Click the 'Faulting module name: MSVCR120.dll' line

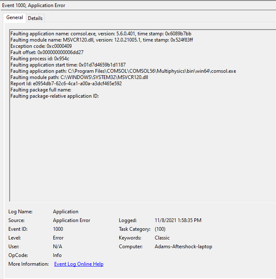(x=101, y=40)
